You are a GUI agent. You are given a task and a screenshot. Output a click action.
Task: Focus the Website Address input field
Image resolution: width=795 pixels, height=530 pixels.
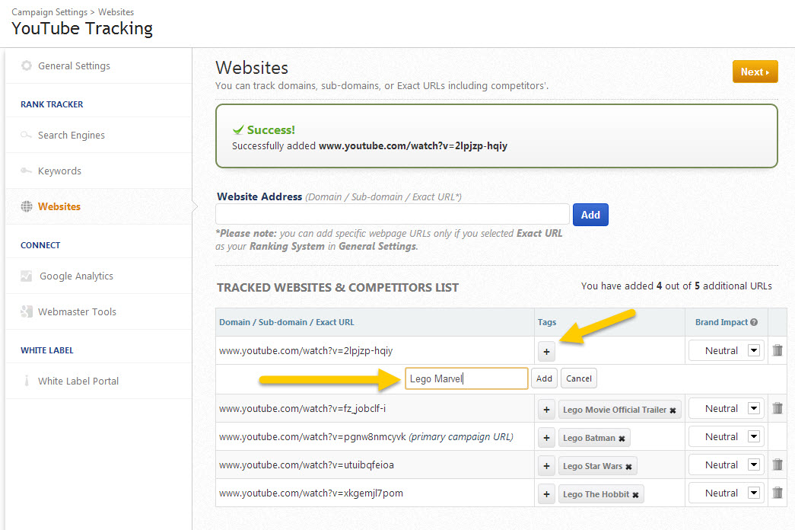point(393,215)
